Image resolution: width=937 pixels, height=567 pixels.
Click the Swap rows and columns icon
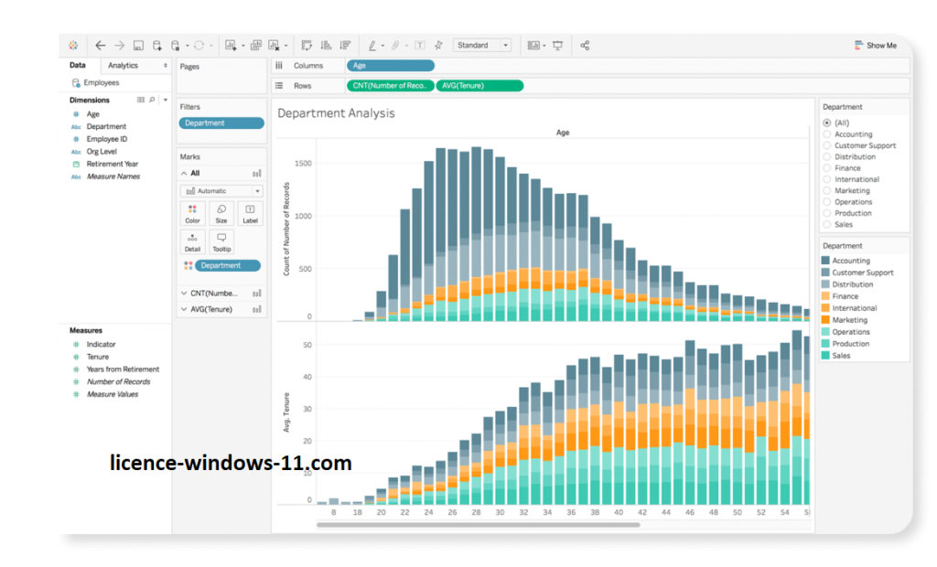click(x=307, y=45)
